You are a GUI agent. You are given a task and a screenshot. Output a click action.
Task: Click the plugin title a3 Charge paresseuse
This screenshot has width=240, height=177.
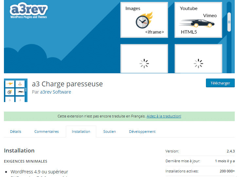[x=67, y=84]
